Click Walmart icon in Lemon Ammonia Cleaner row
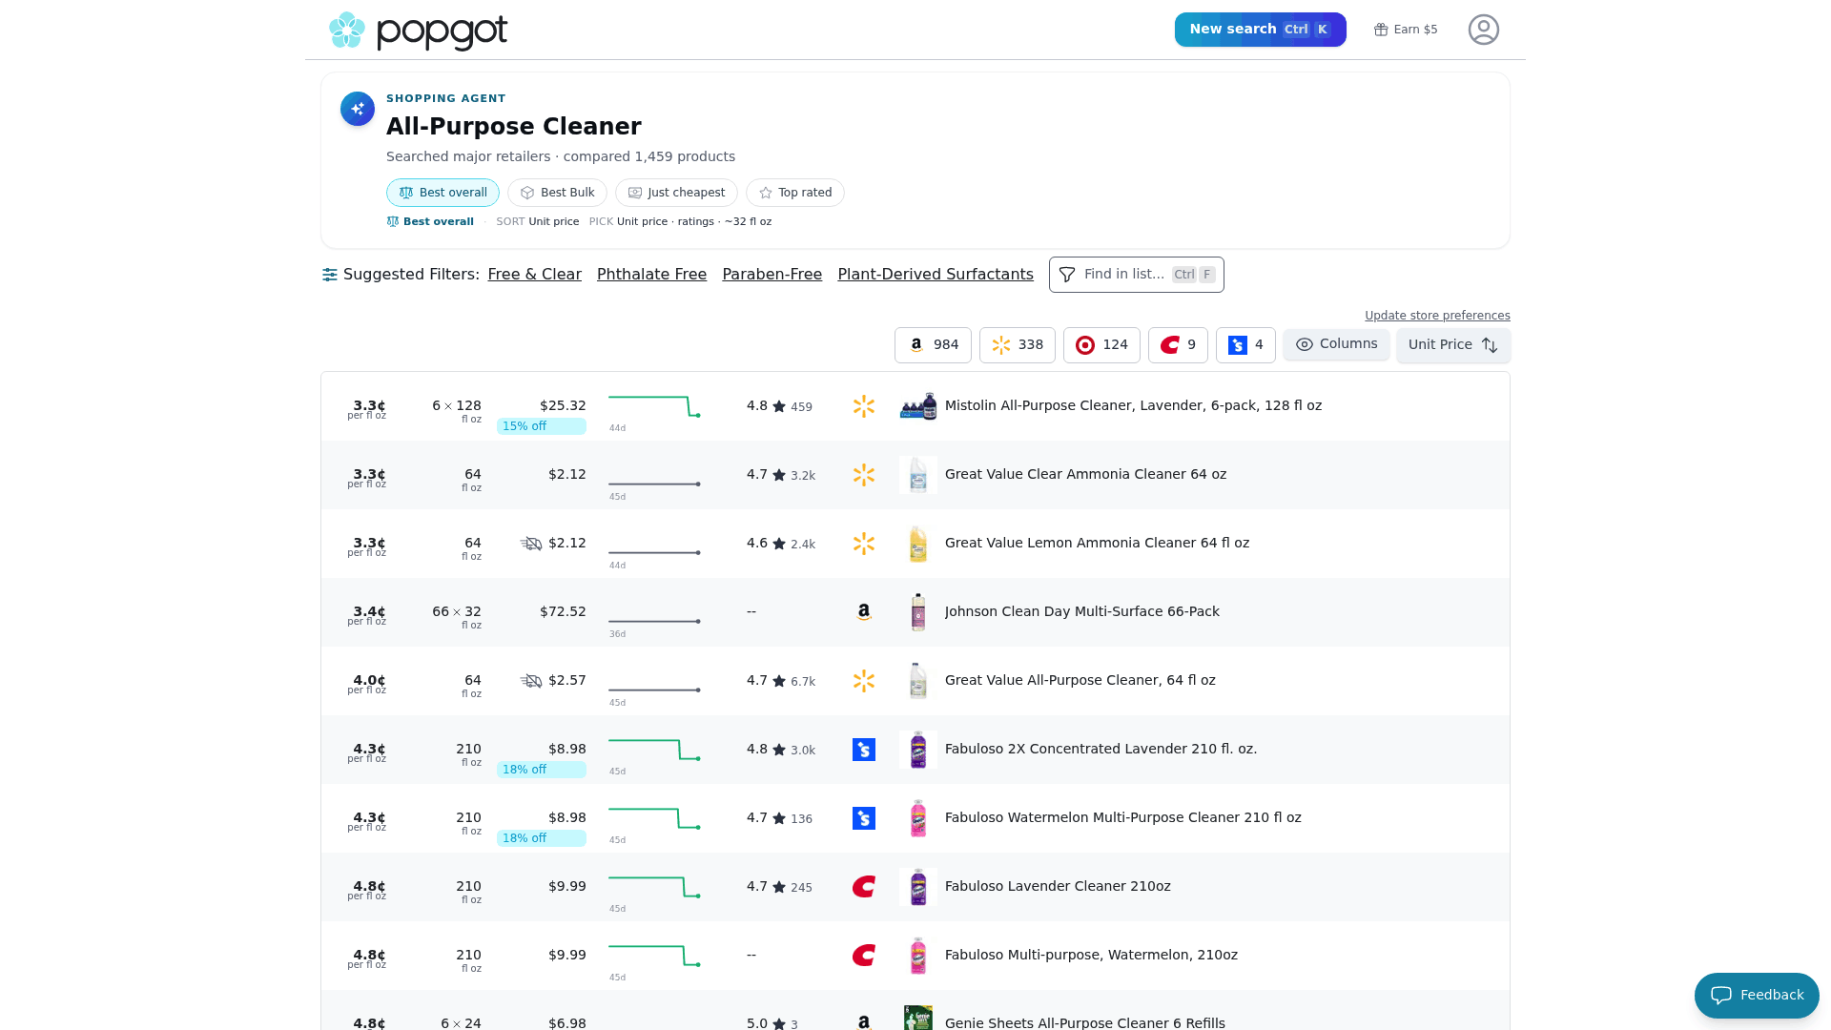 tap(864, 544)
